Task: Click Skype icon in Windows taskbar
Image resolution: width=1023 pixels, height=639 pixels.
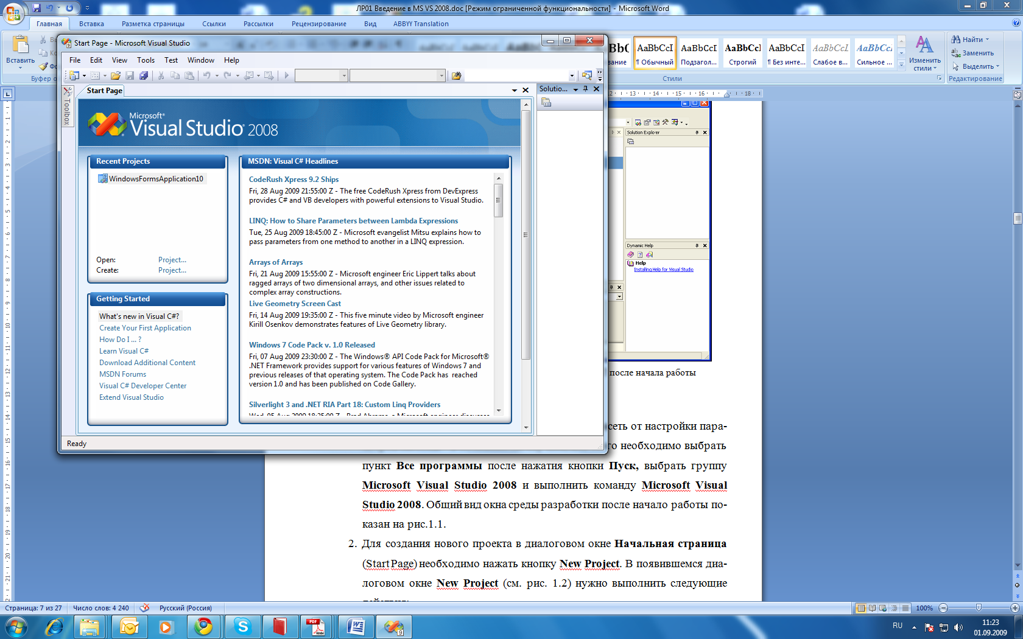Action: click(x=242, y=626)
